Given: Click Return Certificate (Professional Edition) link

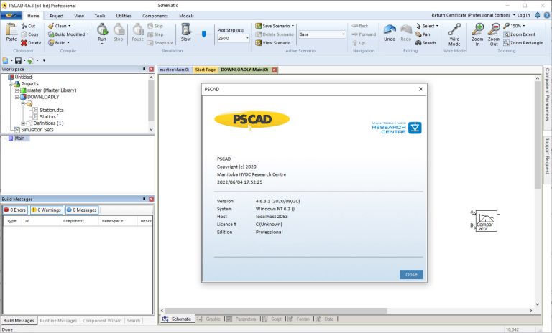Looking at the screenshot, I should click(471, 16).
